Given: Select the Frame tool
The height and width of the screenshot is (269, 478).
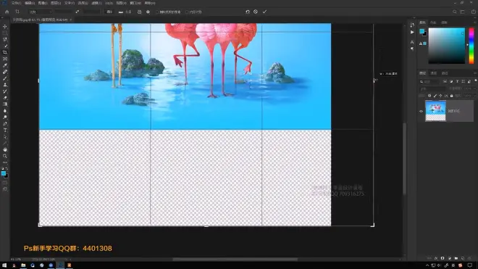Looking at the screenshot, I should point(5,59).
